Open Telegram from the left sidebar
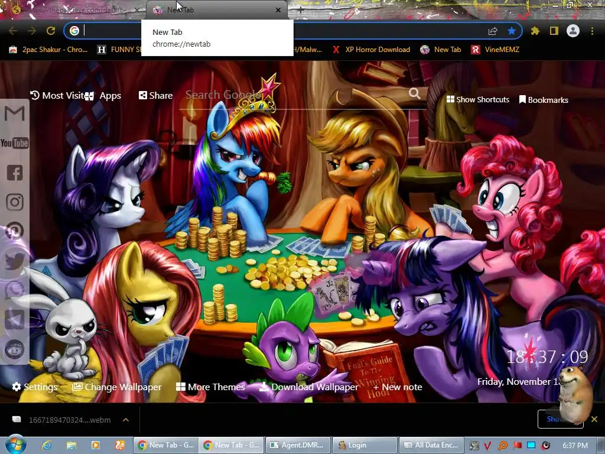The height and width of the screenshot is (454, 605). [x=15, y=320]
